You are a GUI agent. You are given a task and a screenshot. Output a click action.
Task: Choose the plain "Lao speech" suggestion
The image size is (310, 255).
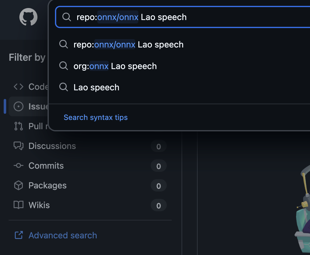96,88
